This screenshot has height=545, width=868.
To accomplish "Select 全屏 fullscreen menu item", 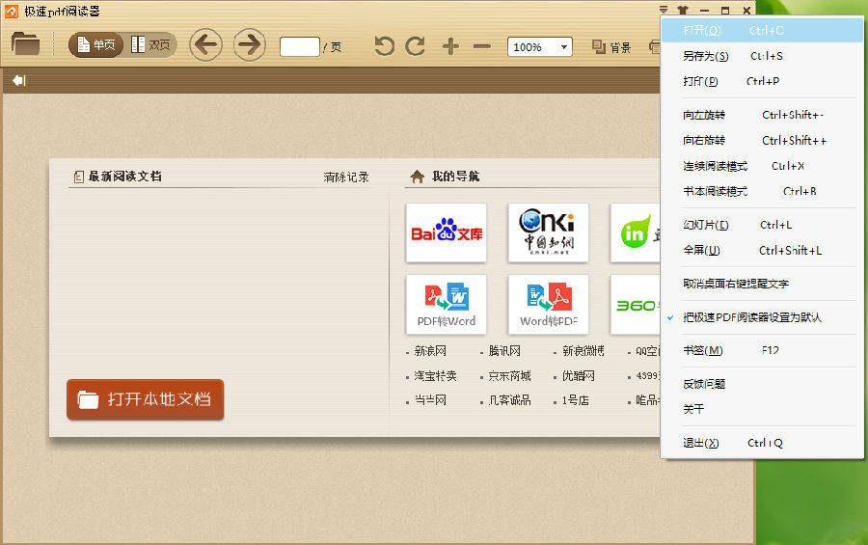I will [x=701, y=251].
